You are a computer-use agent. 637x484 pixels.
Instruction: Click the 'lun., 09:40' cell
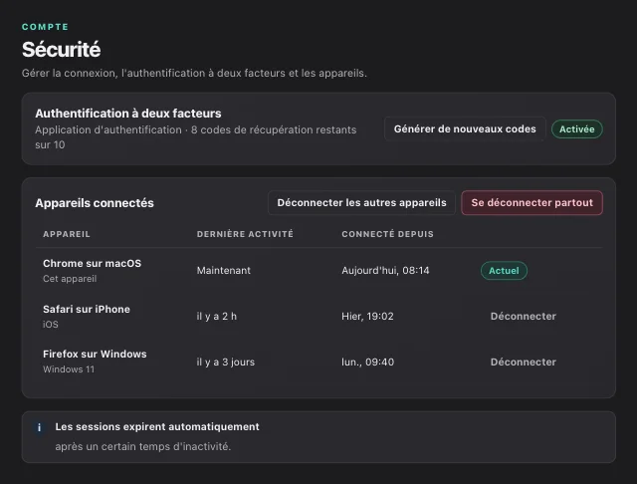pyautogui.click(x=367, y=363)
